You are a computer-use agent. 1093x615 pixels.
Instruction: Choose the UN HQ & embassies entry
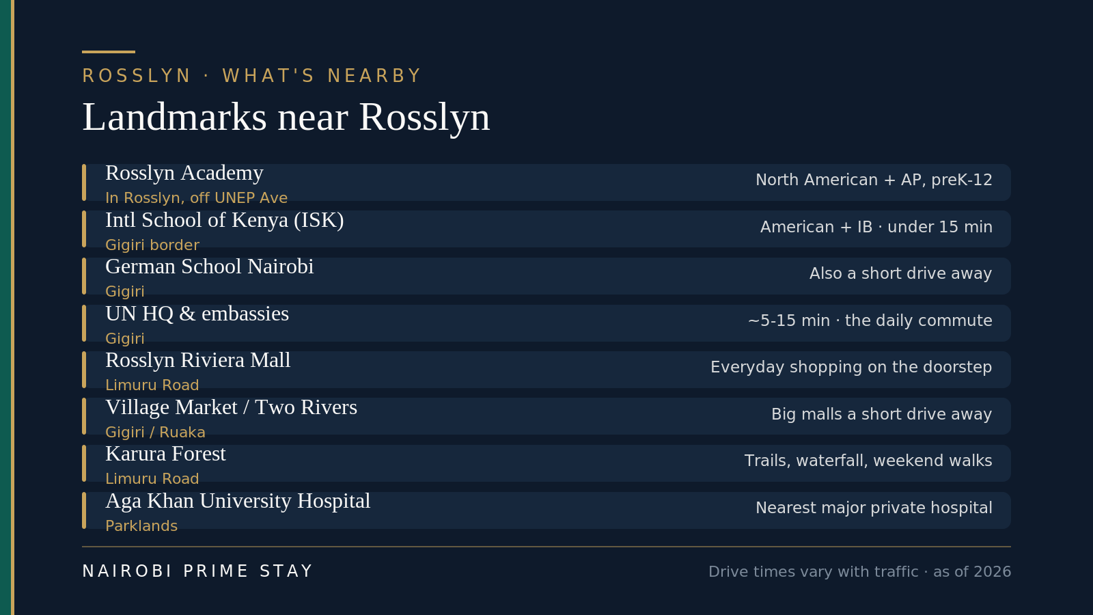pyautogui.click(x=546, y=323)
